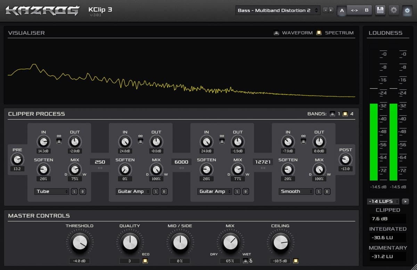Copy between A and B using the arrows button
This screenshot has width=417, height=270.
coord(354,10)
